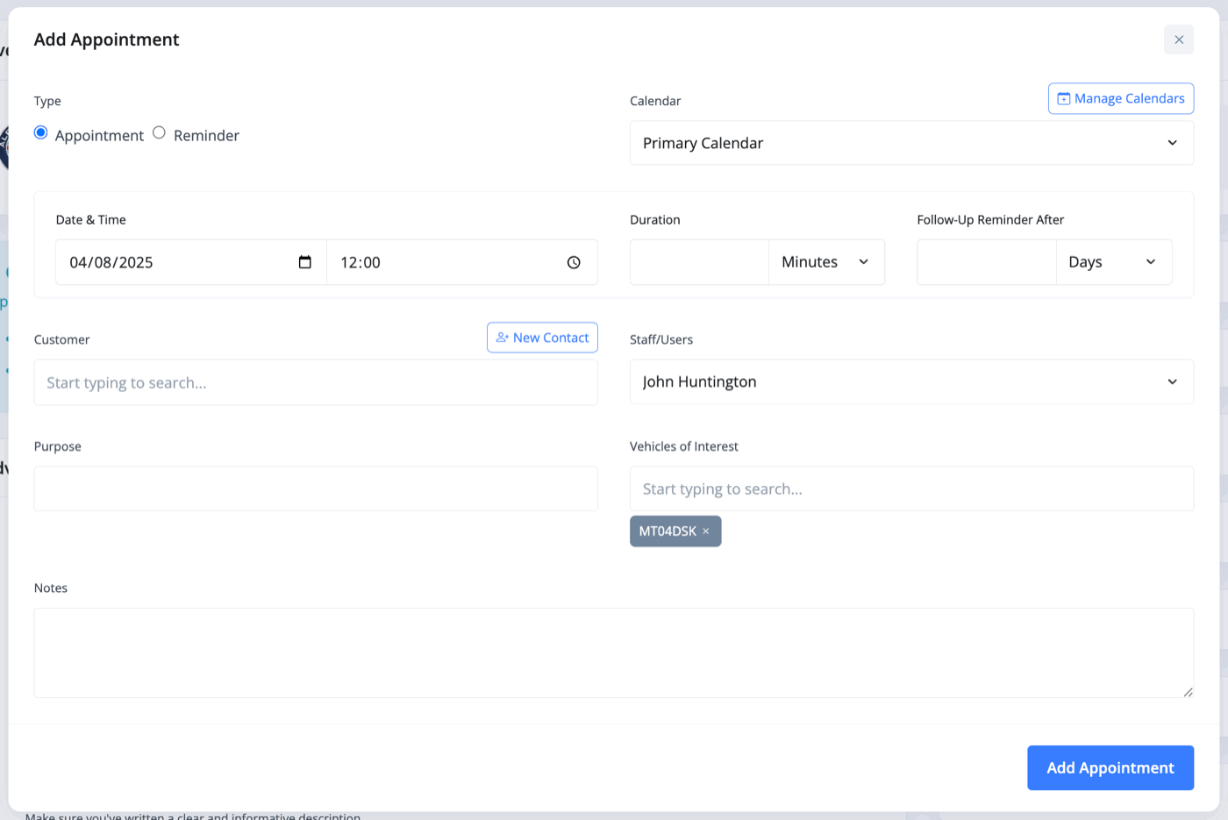Open Manage Calendars
The image size is (1228, 820).
point(1120,98)
